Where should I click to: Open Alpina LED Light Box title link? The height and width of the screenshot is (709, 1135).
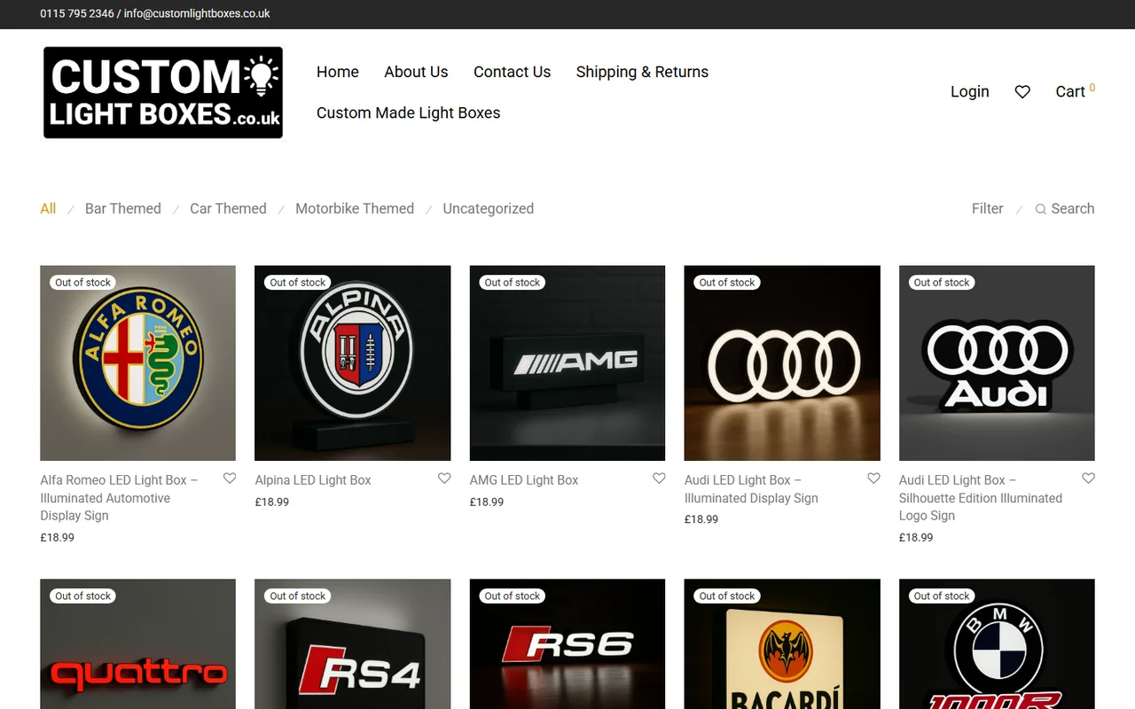(x=313, y=479)
